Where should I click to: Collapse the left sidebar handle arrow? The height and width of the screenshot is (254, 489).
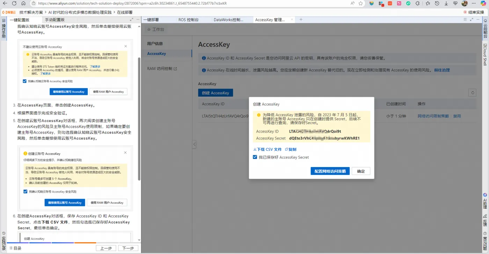tap(195, 144)
